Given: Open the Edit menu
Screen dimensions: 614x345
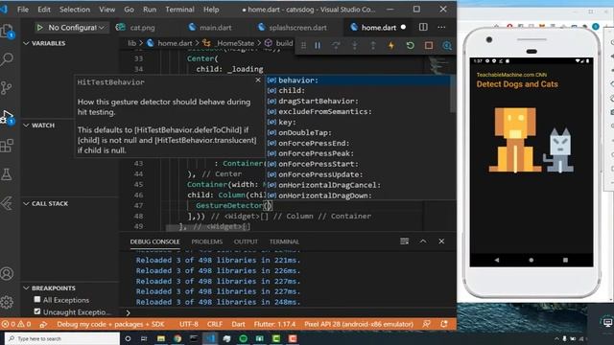Looking at the screenshot, I should tap(44, 10).
